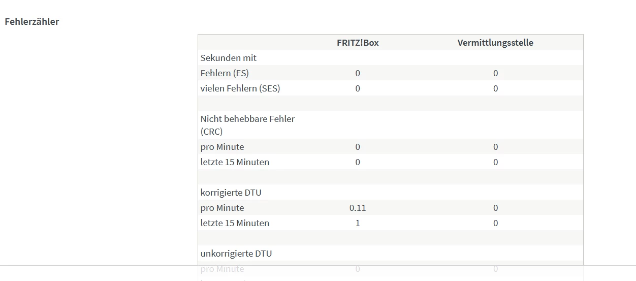Screen dimensions: 636x281
Task: Select Vermittlungsstelle value for Fehlern (ES)
Action: (x=495, y=73)
